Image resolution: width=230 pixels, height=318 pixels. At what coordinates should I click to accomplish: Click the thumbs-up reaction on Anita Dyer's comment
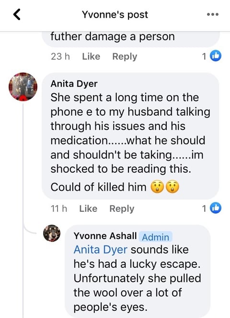(215, 208)
